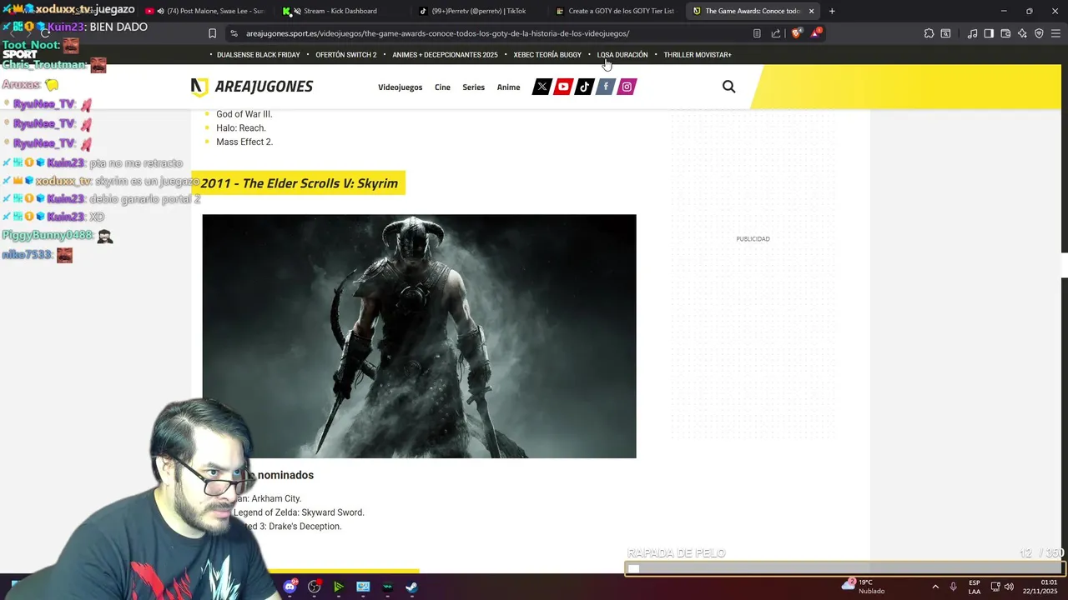Open the Series menu item
The width and height of the screenshot is (1068, 600).
(x=473, y=87)
